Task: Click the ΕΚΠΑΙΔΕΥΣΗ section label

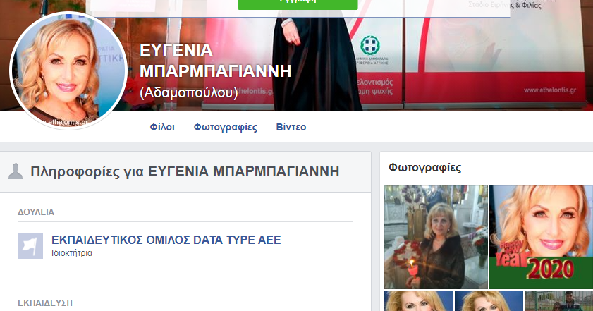Action: click(45, 303)
